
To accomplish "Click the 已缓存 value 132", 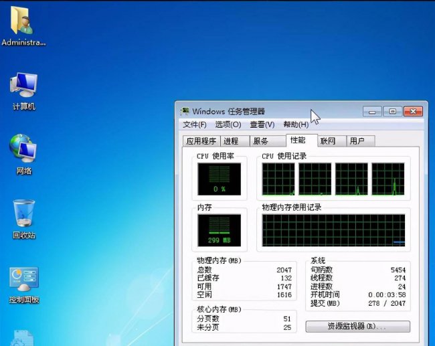I will click(286, 278).
